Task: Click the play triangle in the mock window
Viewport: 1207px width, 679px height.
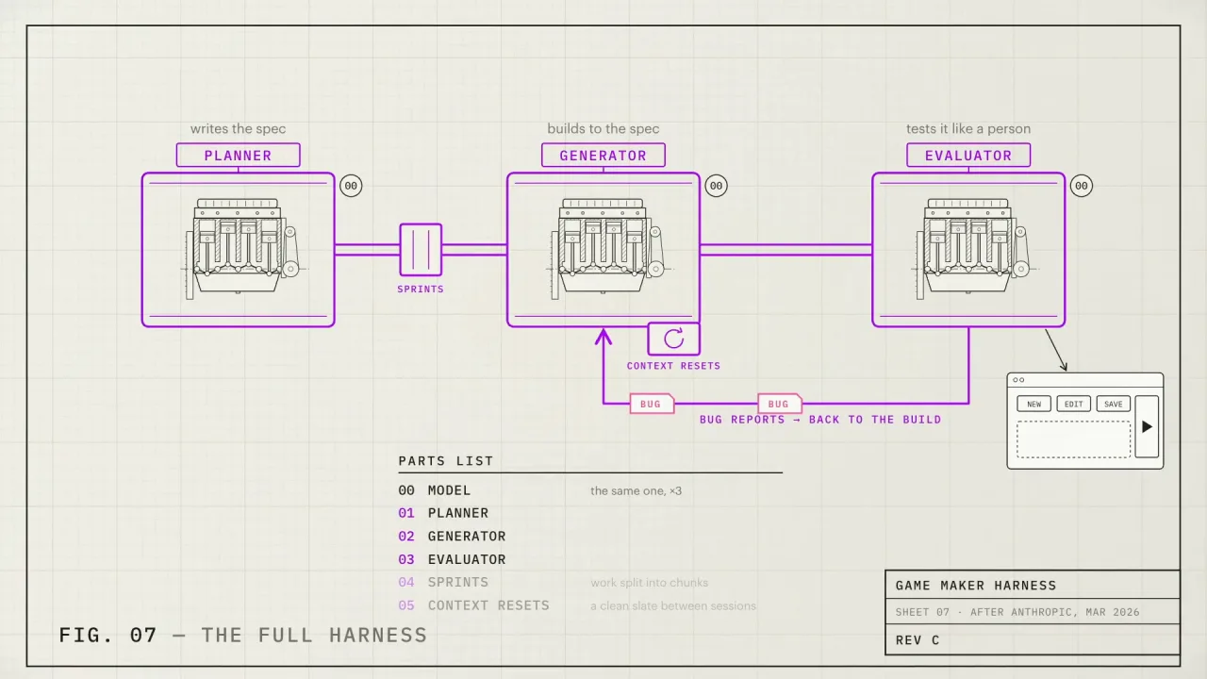Action: 1147,426
